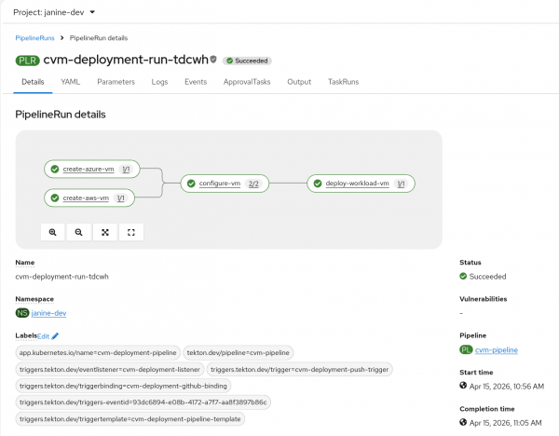This screenshot has width=559, height=436.
Task: Go to the PipelineRuns breadcrumb link
Action: [35, 38]
